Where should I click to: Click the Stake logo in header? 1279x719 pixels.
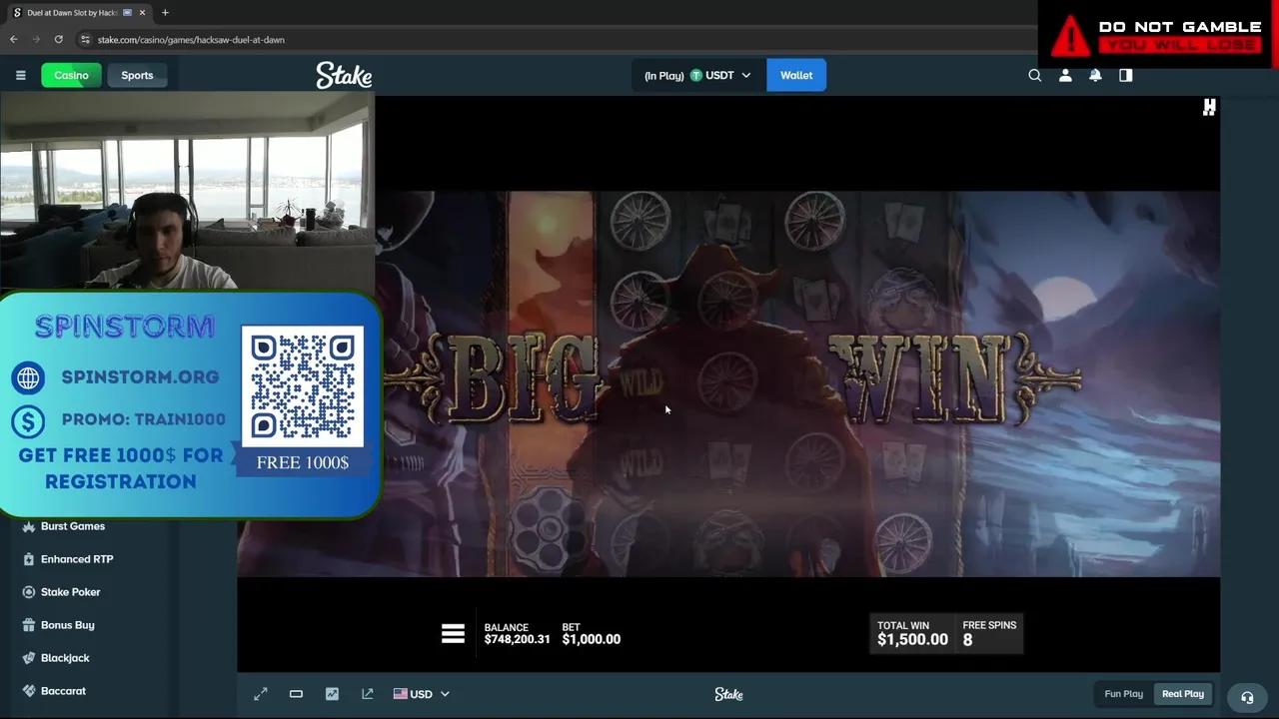coord(344,75)
